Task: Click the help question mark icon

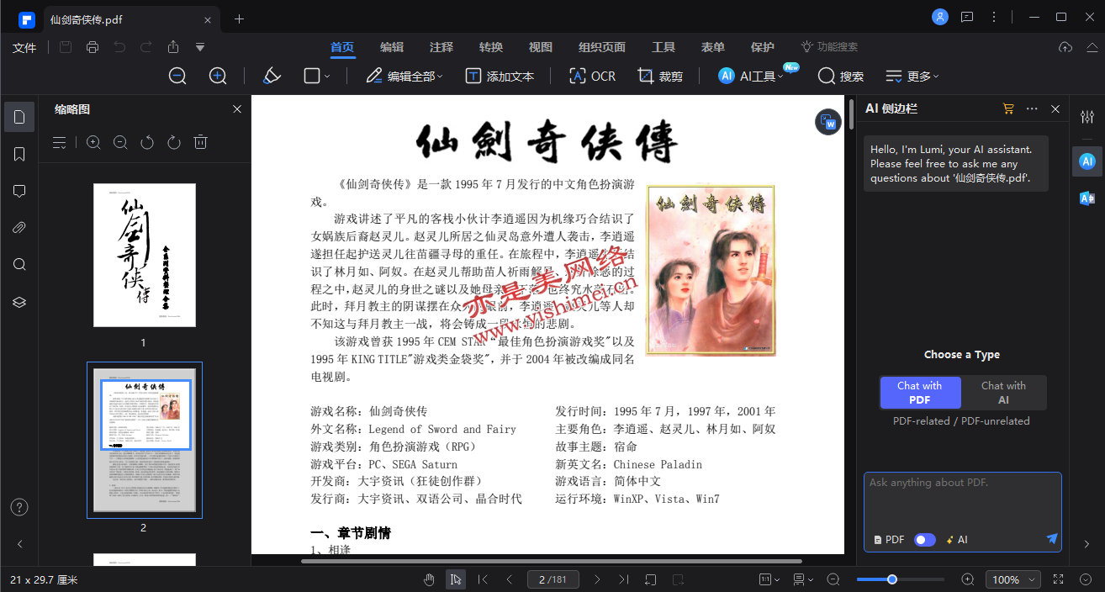Action: pyautogui.click(x=19, y=507)
